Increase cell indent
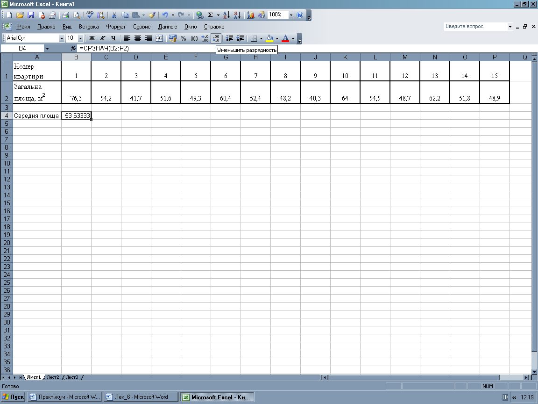The image size is (538, 404). point(240,38)
